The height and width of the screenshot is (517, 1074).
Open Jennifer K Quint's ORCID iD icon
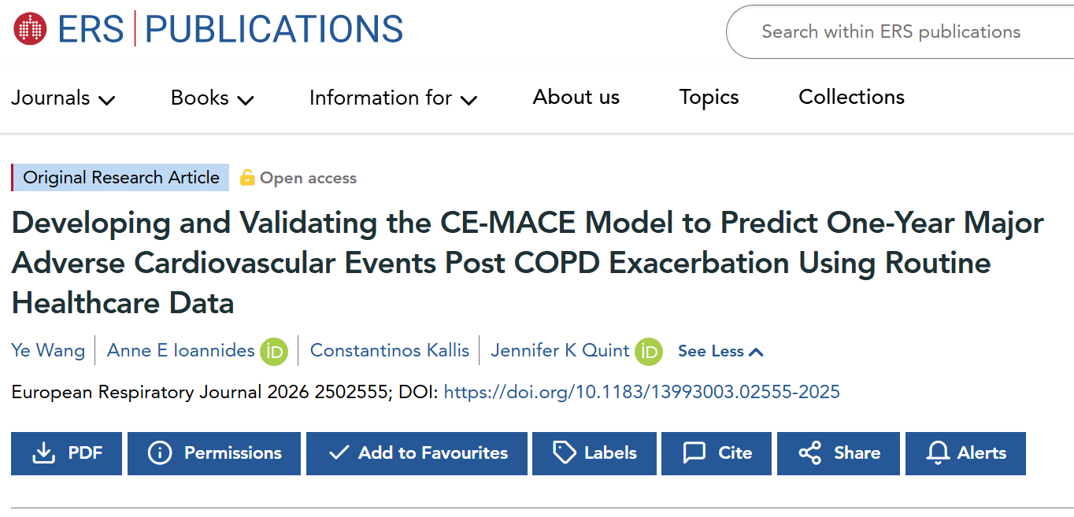point(649,351)
